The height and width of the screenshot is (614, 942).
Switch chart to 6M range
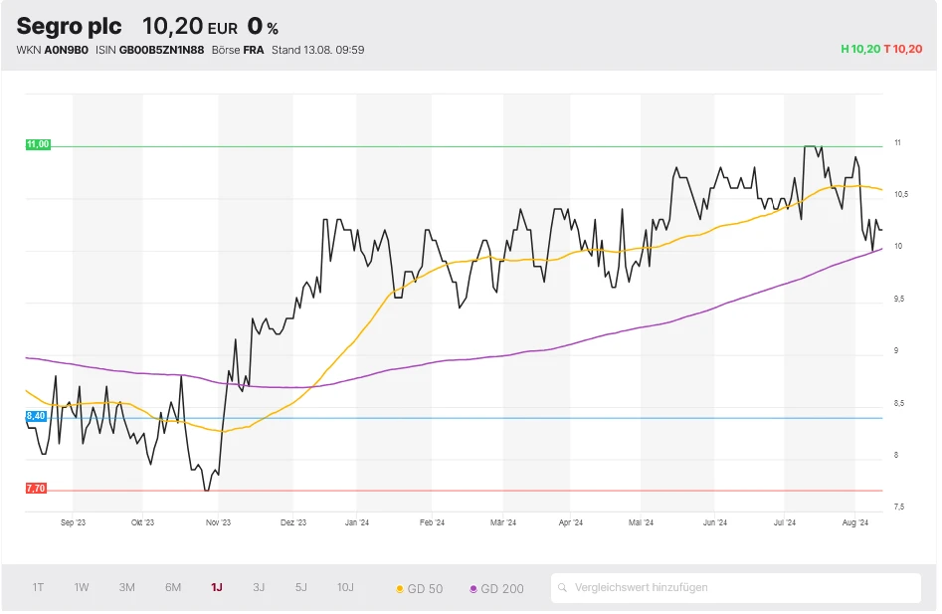click(173, 587)
